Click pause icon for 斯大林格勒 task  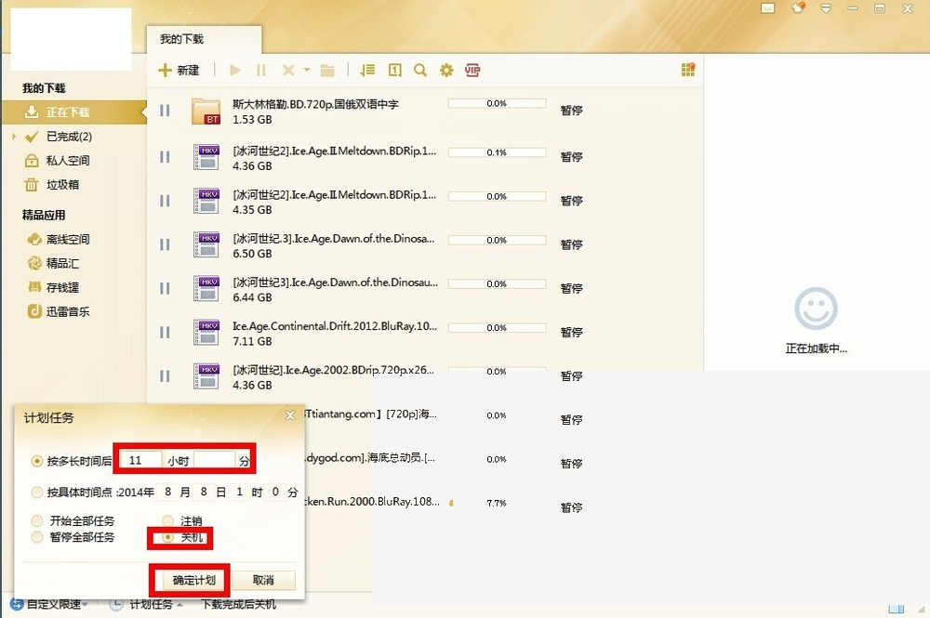coord(165,111)
